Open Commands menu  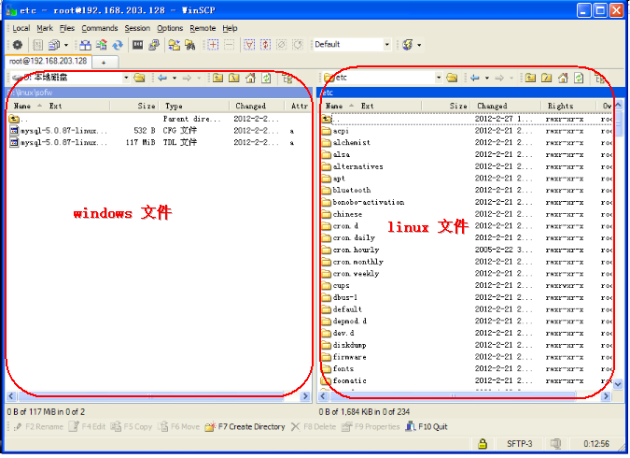tap(100, 28)
